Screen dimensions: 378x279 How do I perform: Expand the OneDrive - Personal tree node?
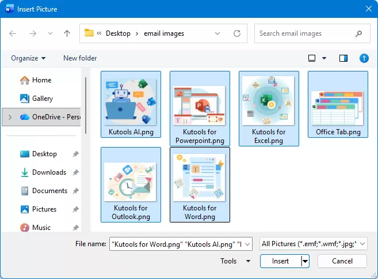pos(10,117)
